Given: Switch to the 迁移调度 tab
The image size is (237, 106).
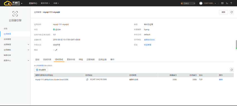Looking at the screenshot, I should click(91, 60).
